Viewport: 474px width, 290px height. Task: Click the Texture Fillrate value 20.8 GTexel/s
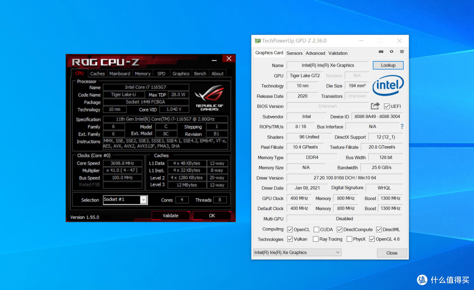point(382,147)
